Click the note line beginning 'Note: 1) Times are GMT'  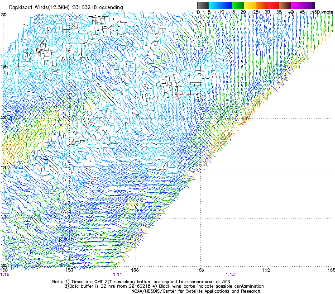(x=141, y=282)
